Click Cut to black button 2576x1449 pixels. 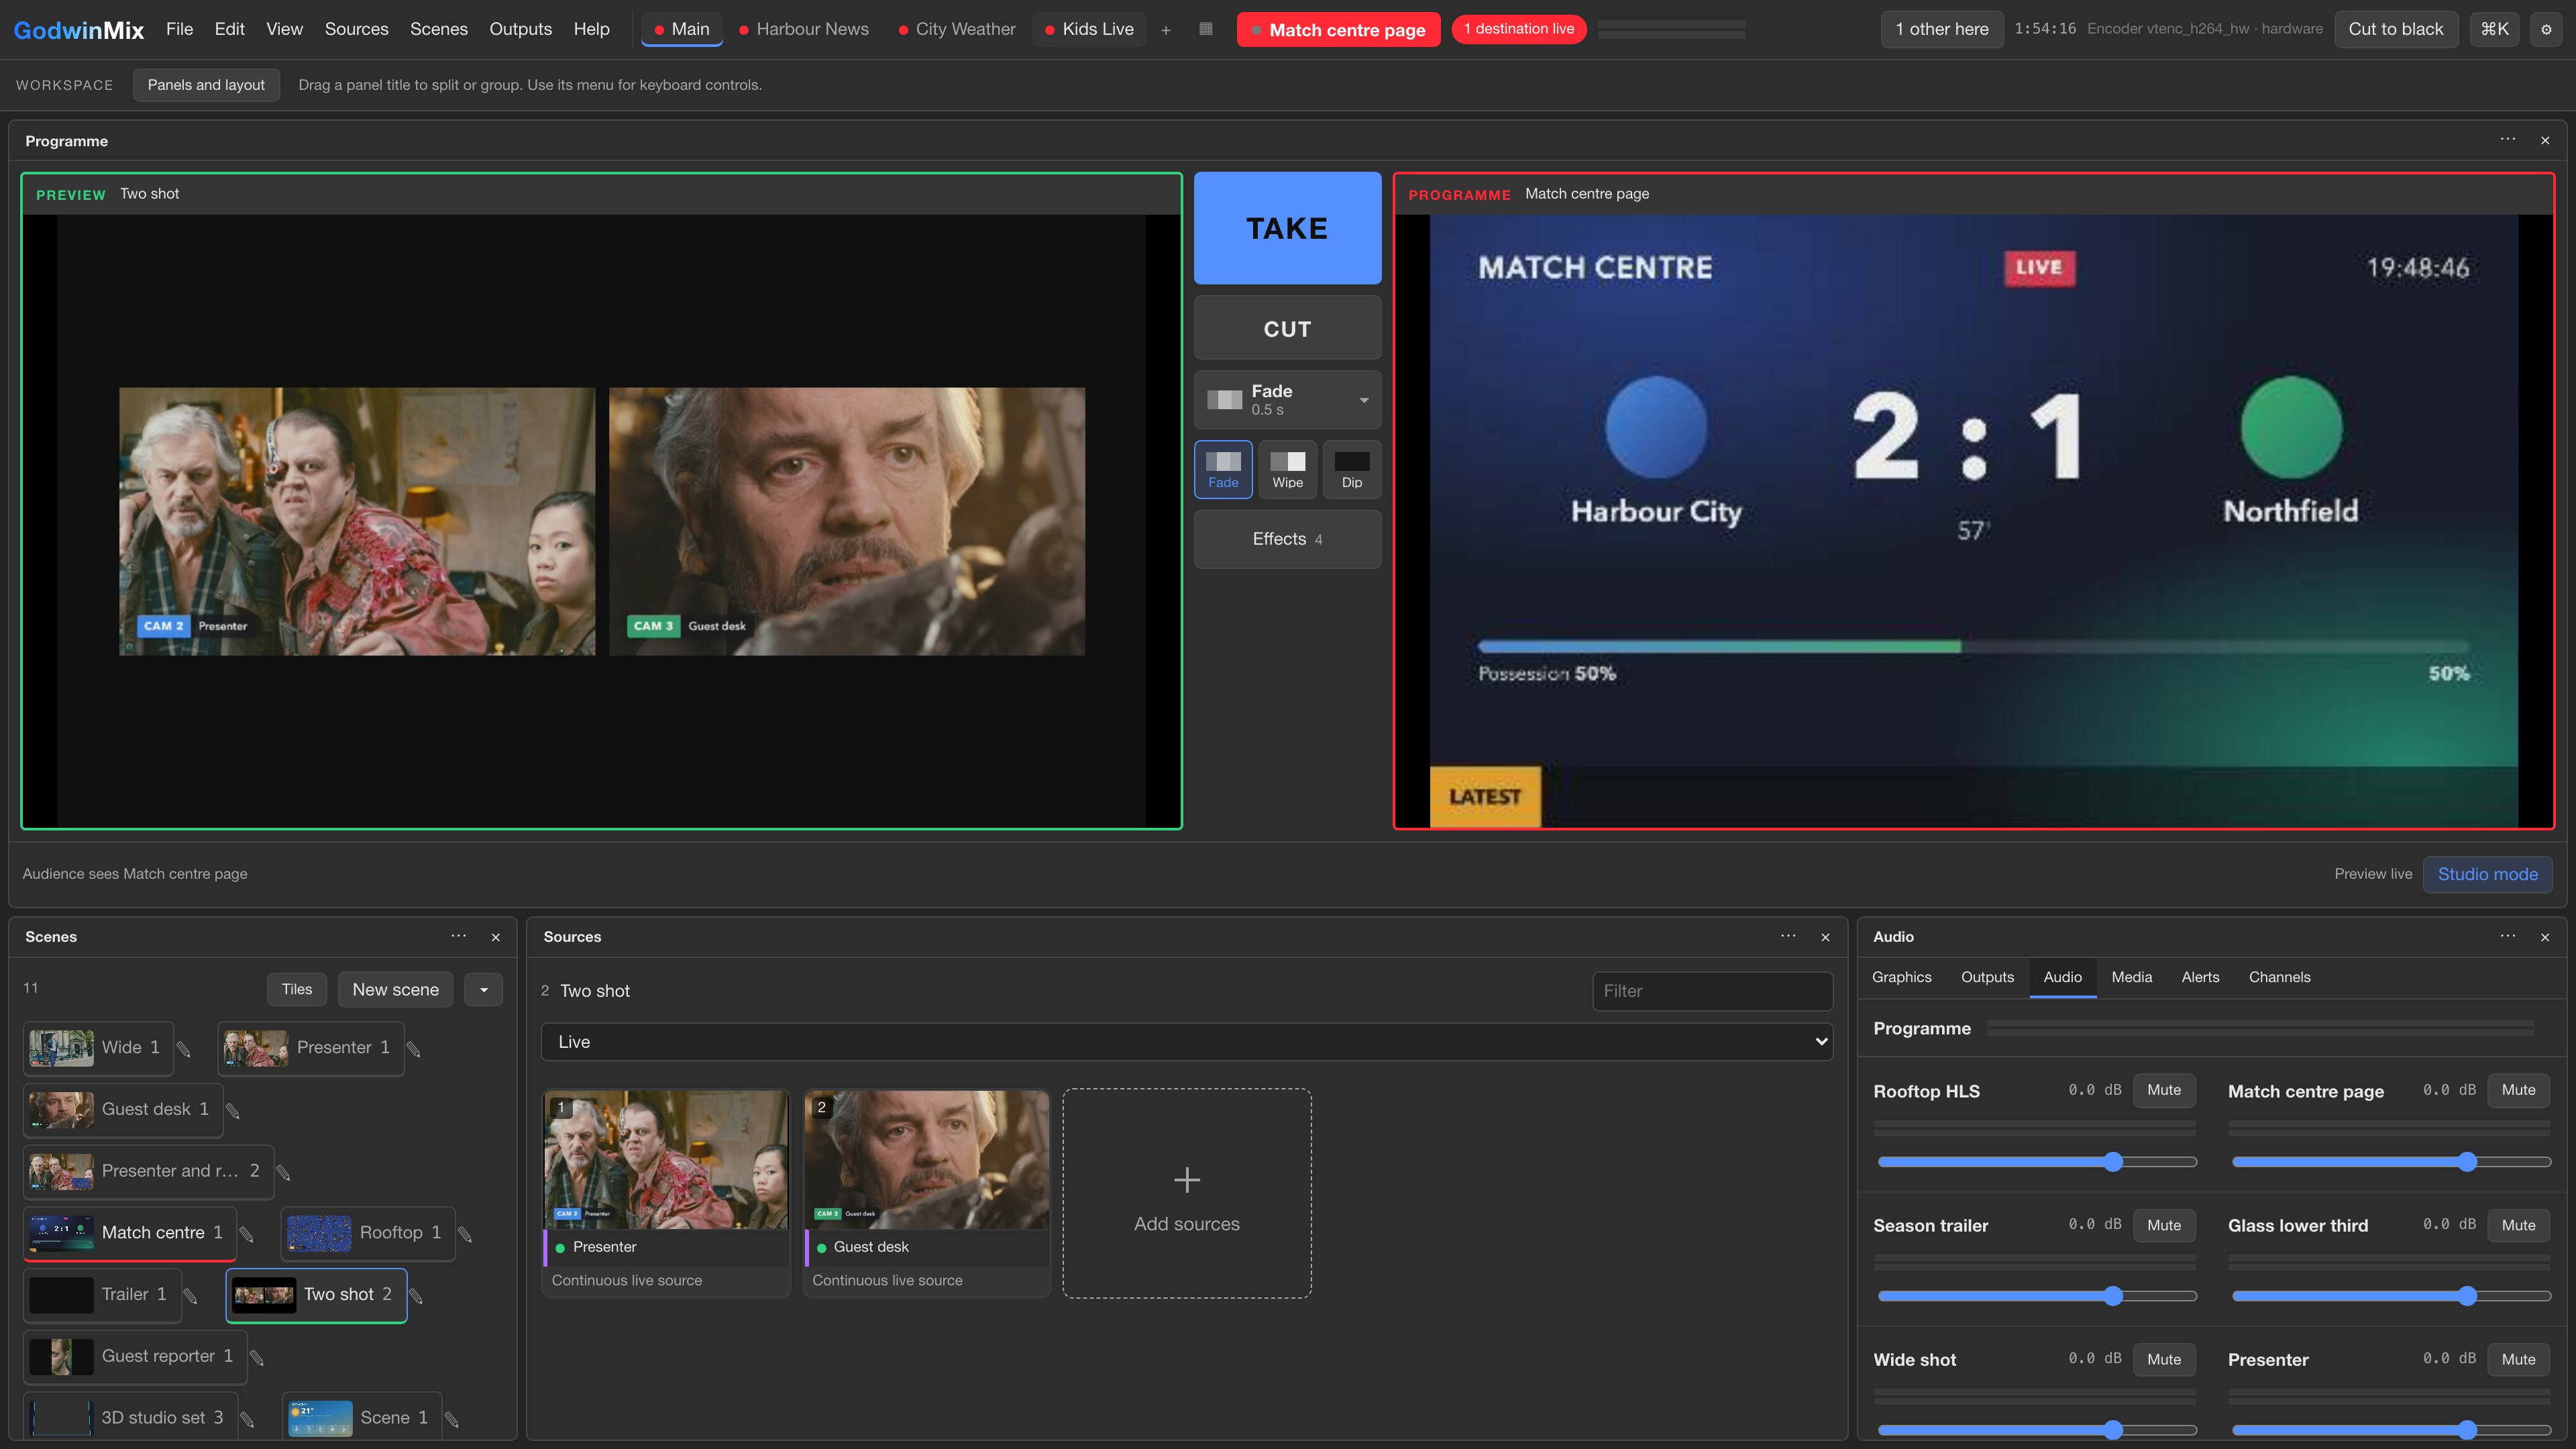pos(2395,29)
